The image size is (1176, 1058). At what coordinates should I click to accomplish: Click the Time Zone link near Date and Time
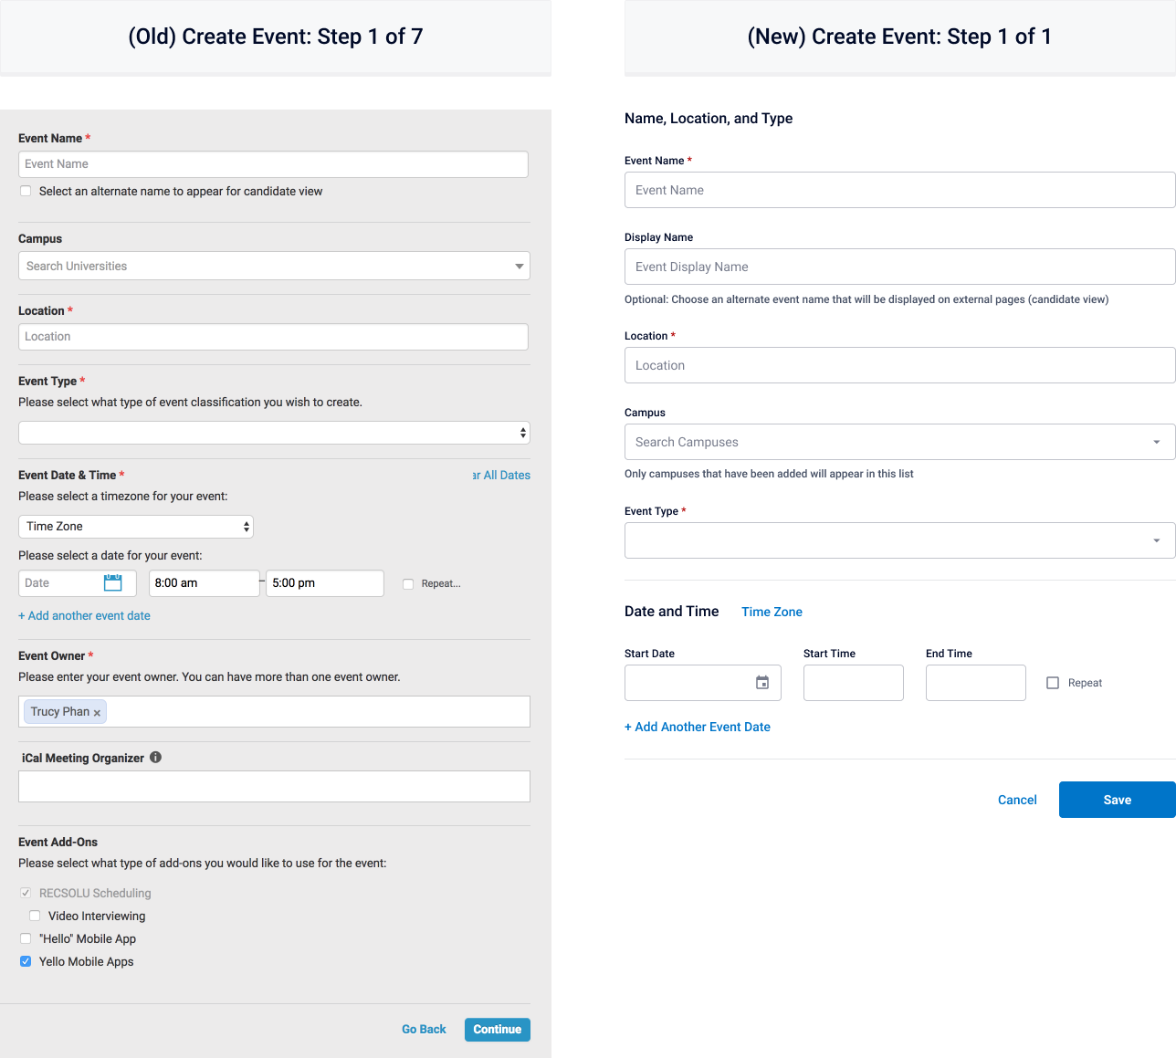coord(772,612)
